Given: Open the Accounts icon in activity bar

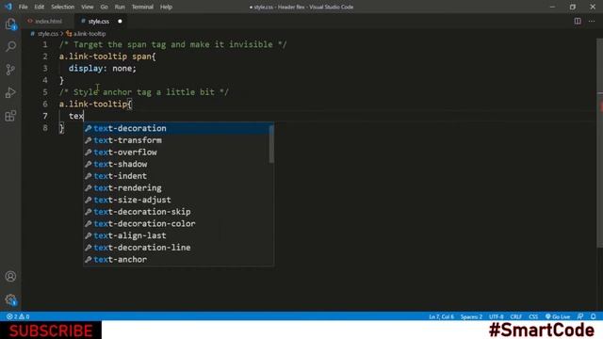Looking at the screenshot, I should pos(10,276).
